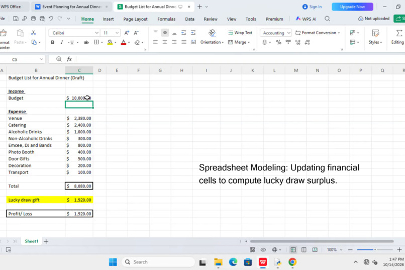Decrease font size with A- icon
The image size is (405, 270).
tap(136, 33)
